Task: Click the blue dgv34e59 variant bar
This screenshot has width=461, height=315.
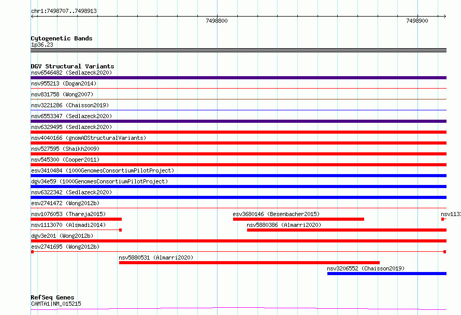Action: 238,187
